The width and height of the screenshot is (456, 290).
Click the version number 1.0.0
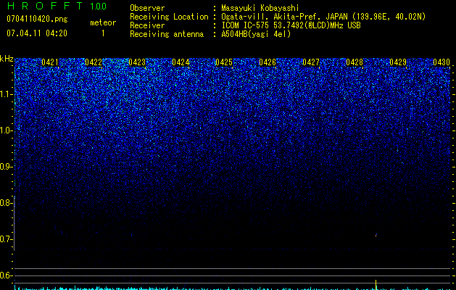pos(99,7)
